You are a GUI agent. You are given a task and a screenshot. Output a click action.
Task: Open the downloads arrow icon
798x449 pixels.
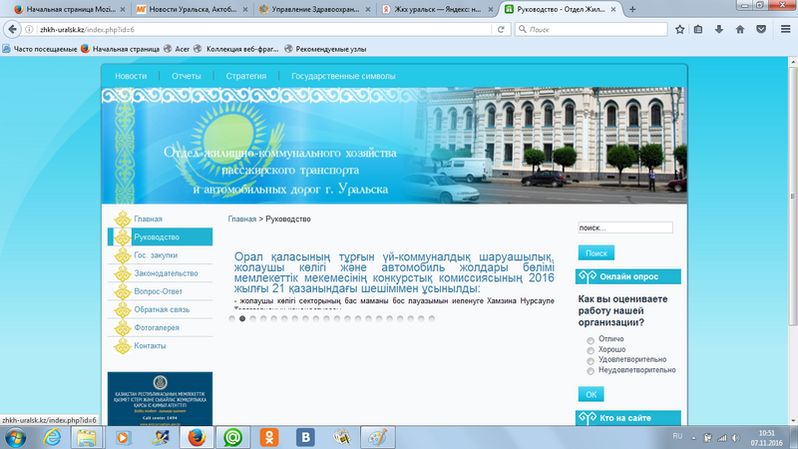(719, 30)
